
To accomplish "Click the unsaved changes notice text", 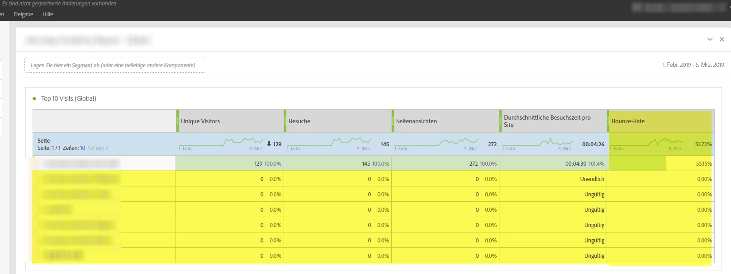I will [x=59, y=4].
